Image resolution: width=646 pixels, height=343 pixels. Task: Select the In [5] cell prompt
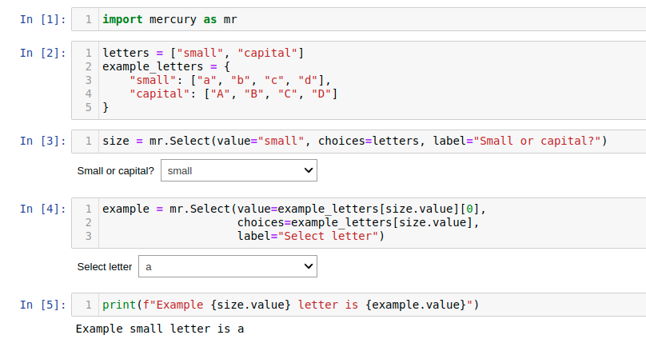43,305
